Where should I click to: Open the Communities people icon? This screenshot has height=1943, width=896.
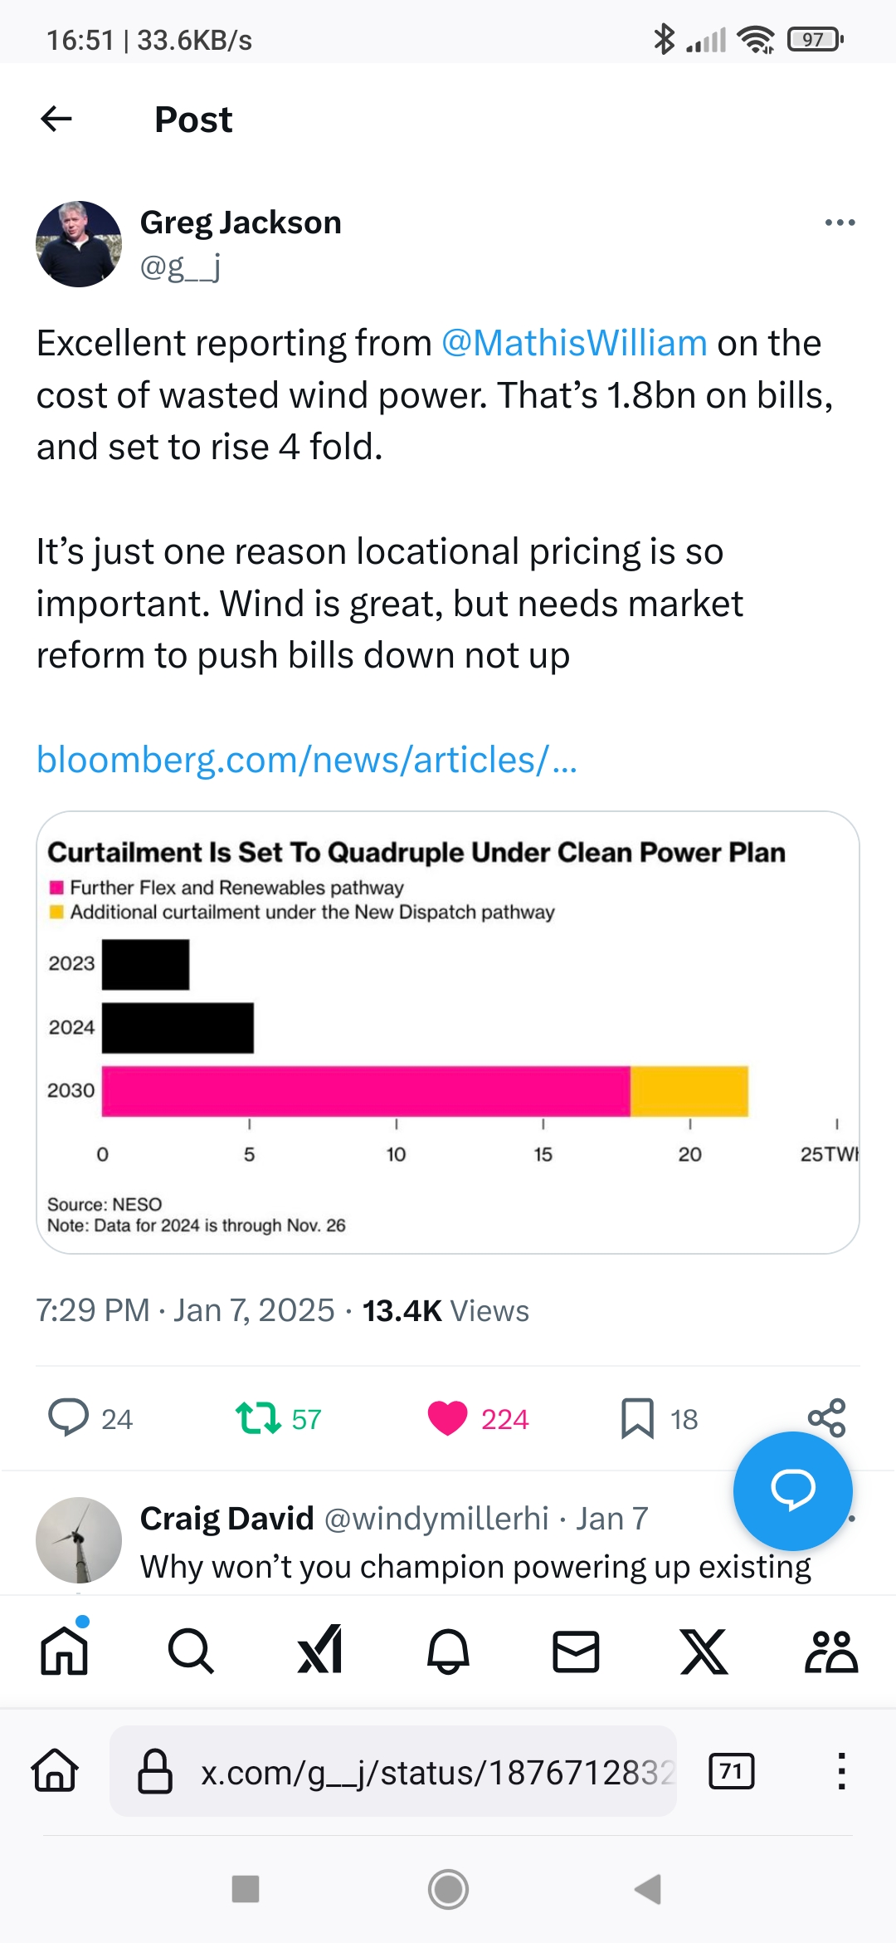coord(830,1651)
